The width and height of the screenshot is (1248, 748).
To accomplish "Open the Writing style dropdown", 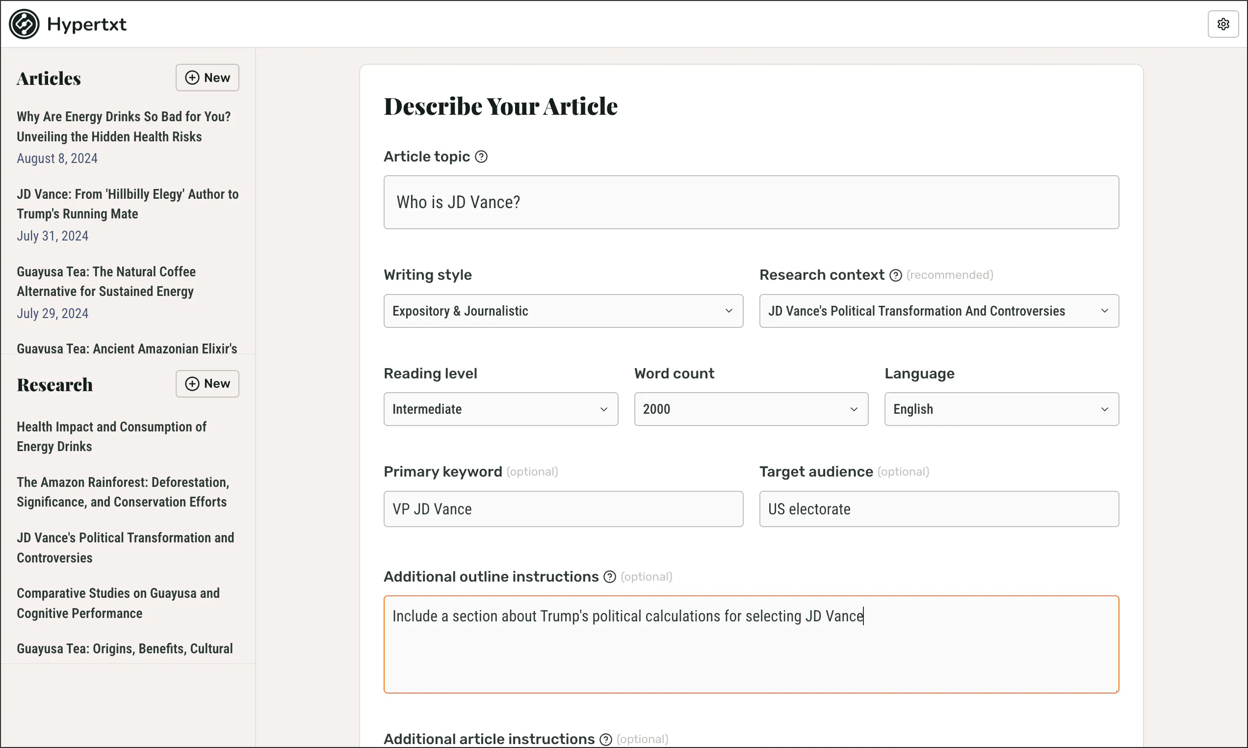I will 563,311.
